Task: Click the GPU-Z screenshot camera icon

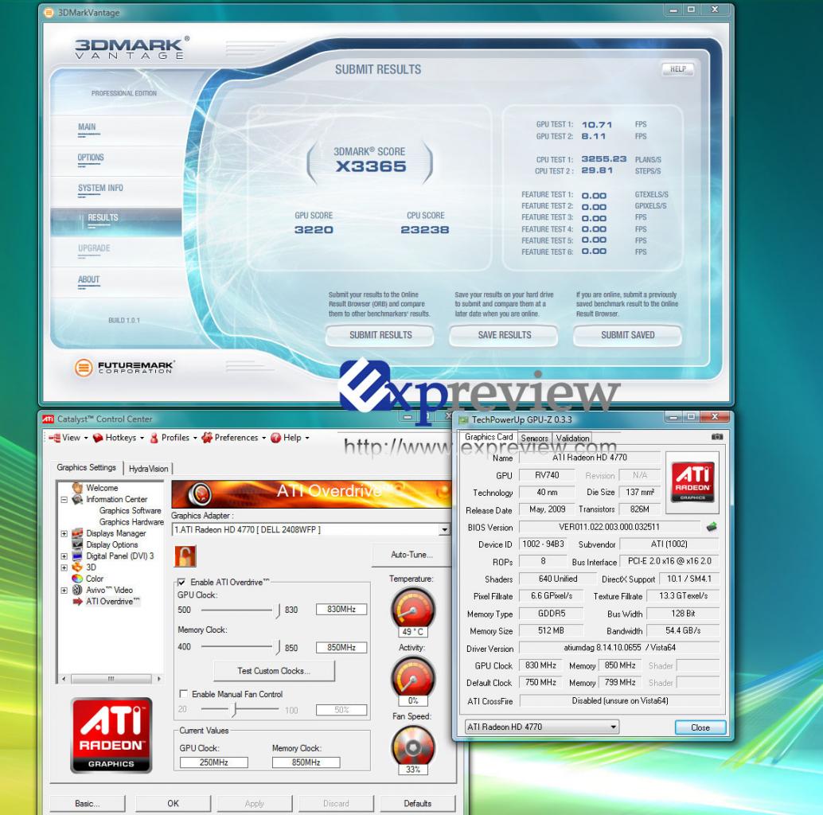Action: 717,437
